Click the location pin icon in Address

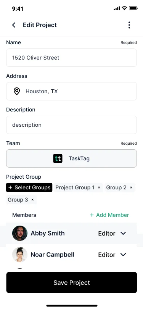click(17, 91)
